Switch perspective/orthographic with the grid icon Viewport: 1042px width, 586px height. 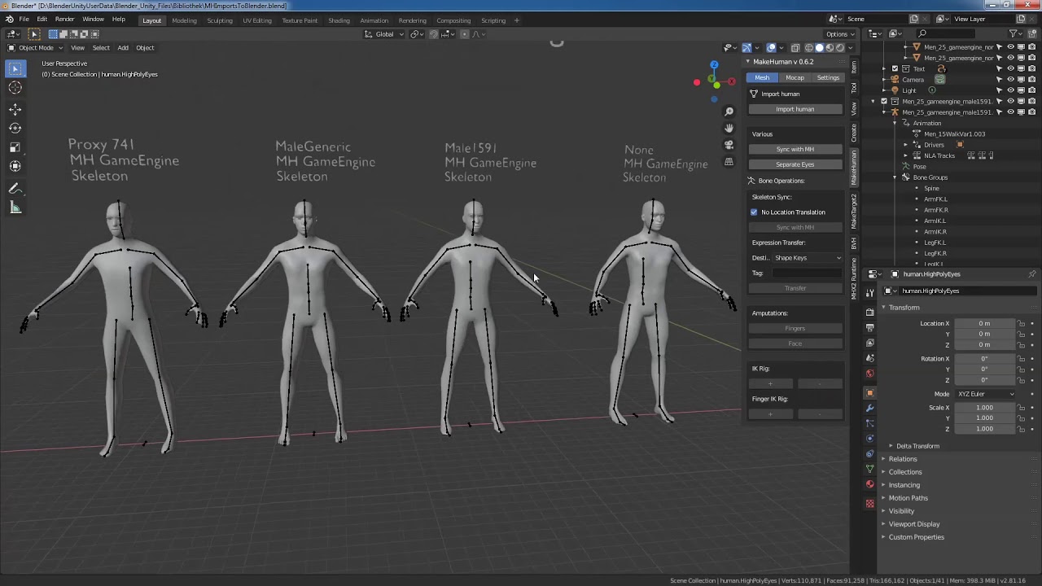coord(729,161)
